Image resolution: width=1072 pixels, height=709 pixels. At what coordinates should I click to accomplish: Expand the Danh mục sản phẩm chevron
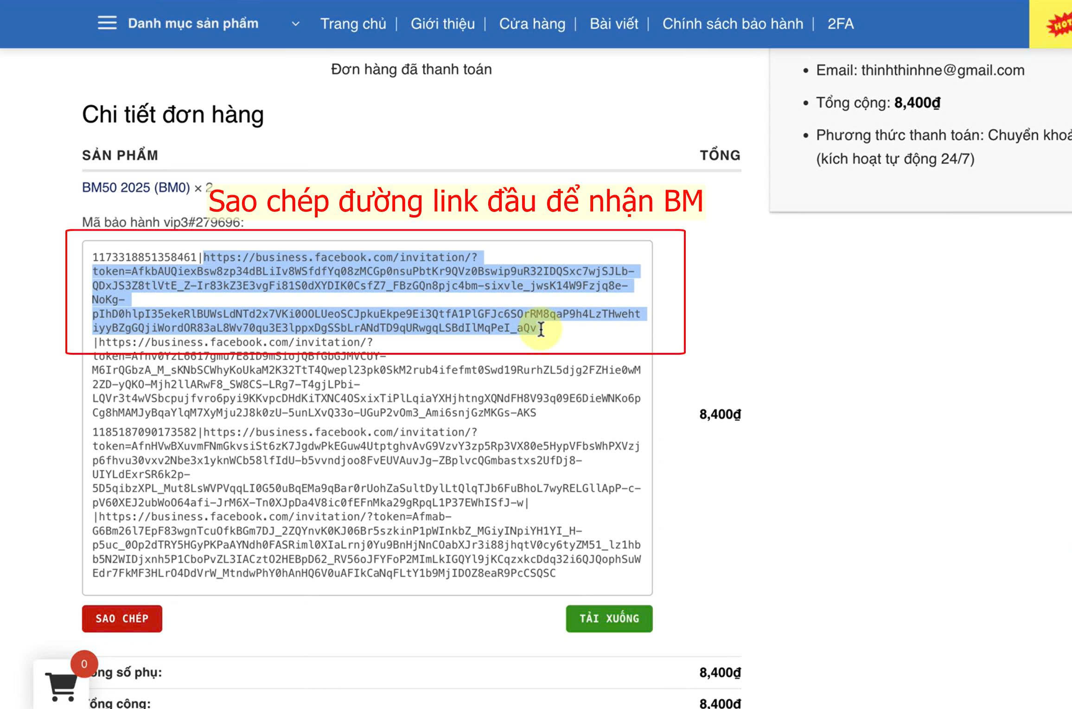[295, 24]
